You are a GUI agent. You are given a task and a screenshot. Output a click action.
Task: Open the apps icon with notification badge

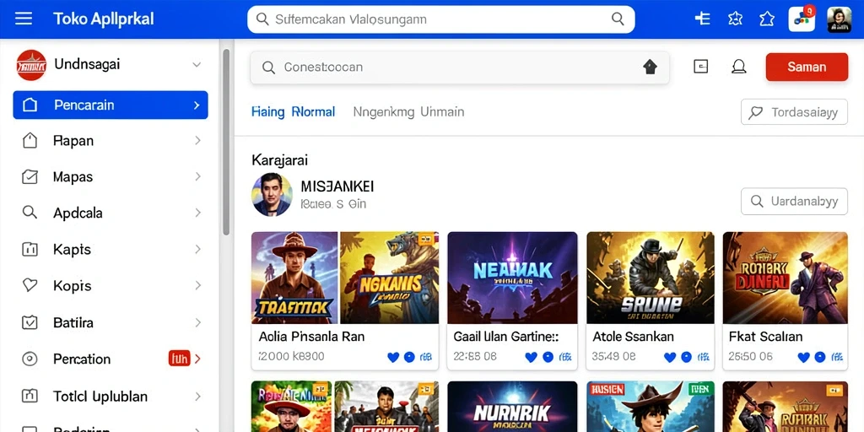tap(802, 20)
